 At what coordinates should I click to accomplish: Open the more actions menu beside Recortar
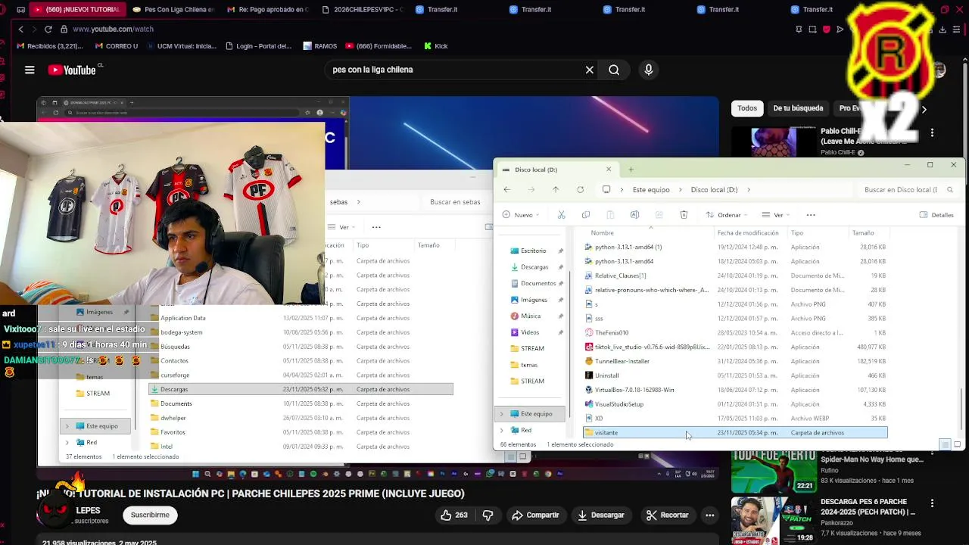click(x=709, y=515)
